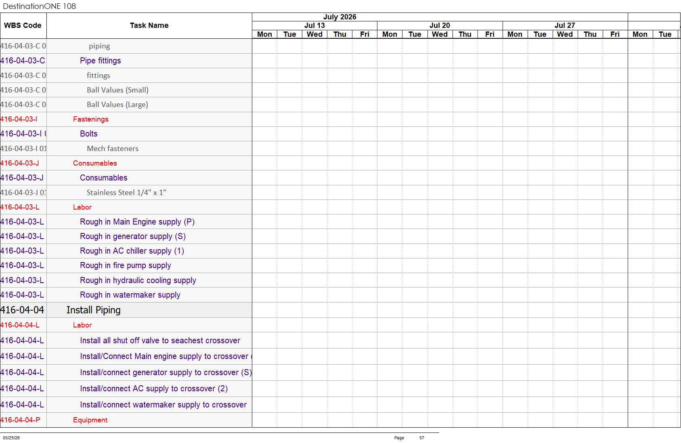
Task: Click the Page 57 footer label
Action: pyautogui.click(x=409, y=438)
